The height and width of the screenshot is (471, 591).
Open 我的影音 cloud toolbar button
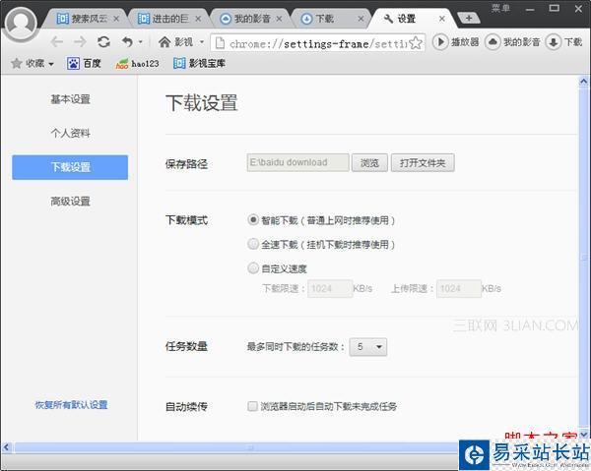pos(512,42)
